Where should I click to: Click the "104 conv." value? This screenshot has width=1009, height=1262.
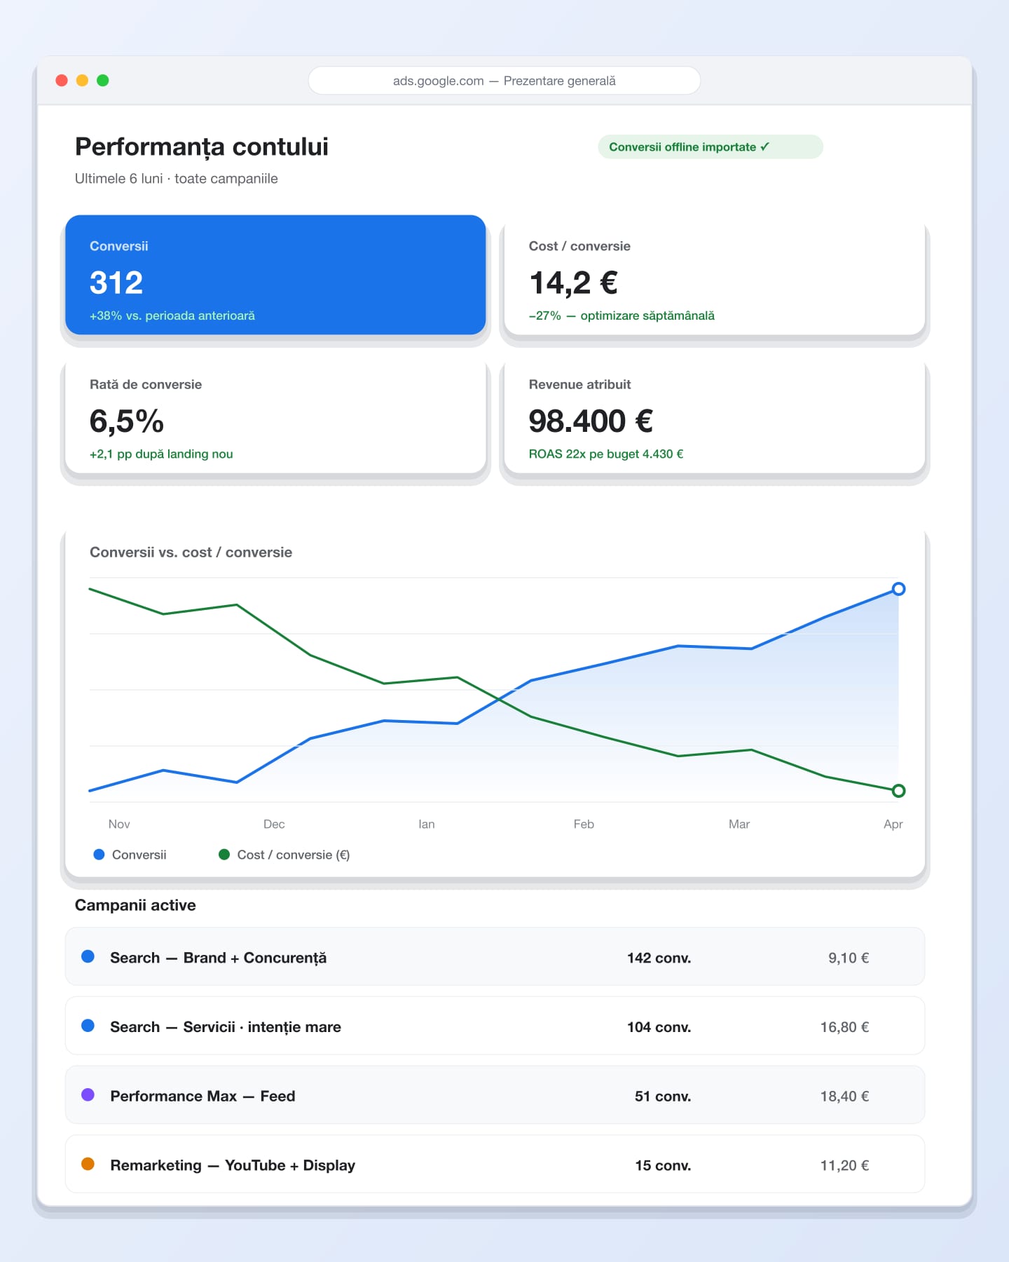(x=659, y=1027)
